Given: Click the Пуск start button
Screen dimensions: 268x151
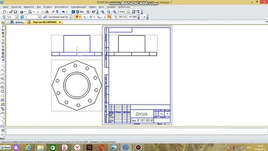Looking at the screenshot, I should click(x=5, y=147).
